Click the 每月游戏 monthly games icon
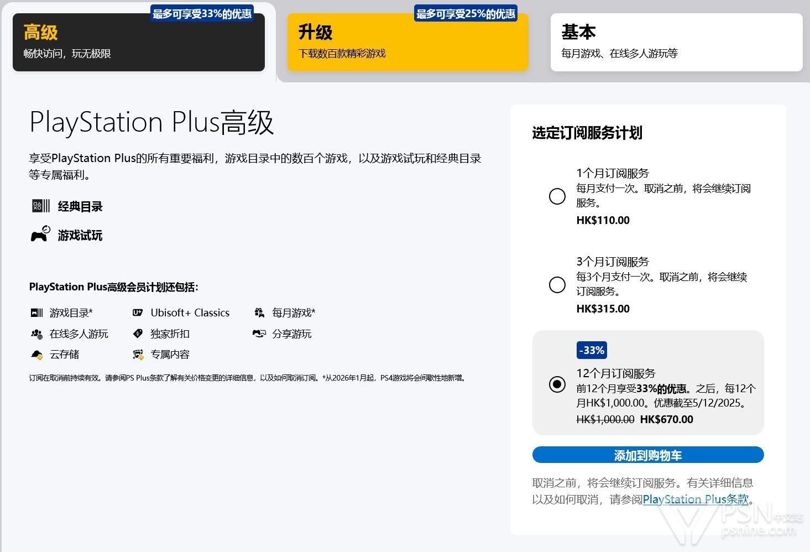Image resolution: width=810 pixels, height=552 pixels. pos(259,313)
